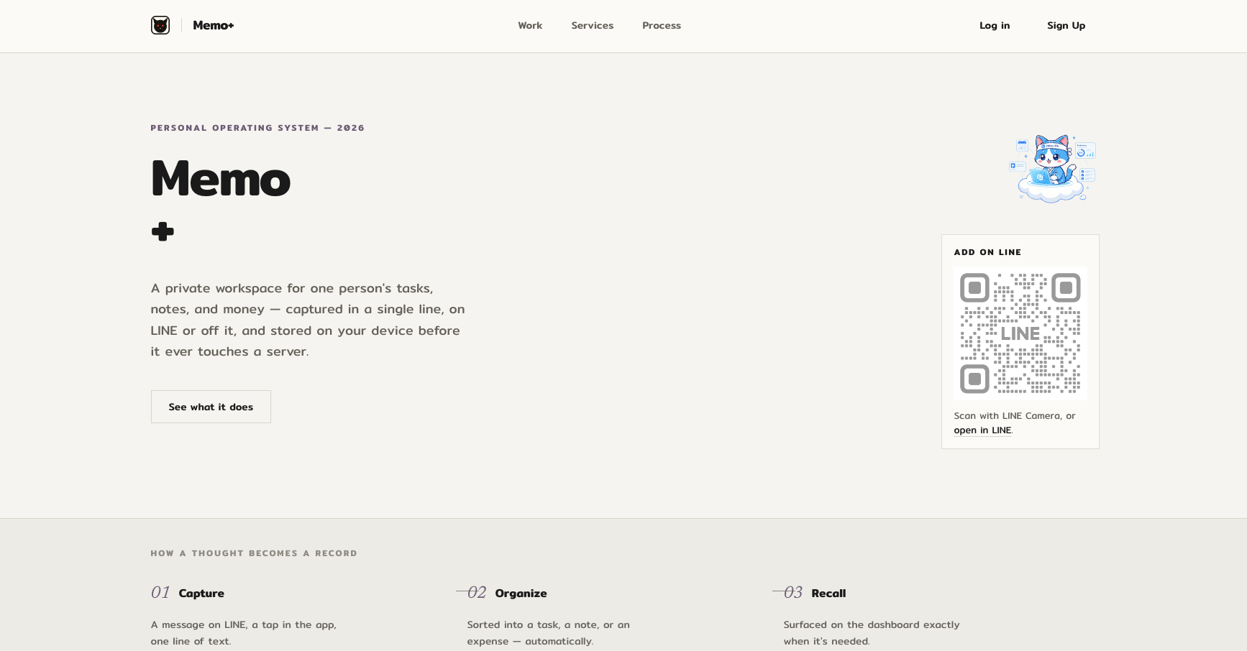Open the Services navigation item
The width and height of the screenshot is (1247, 651).
(593, 25)
